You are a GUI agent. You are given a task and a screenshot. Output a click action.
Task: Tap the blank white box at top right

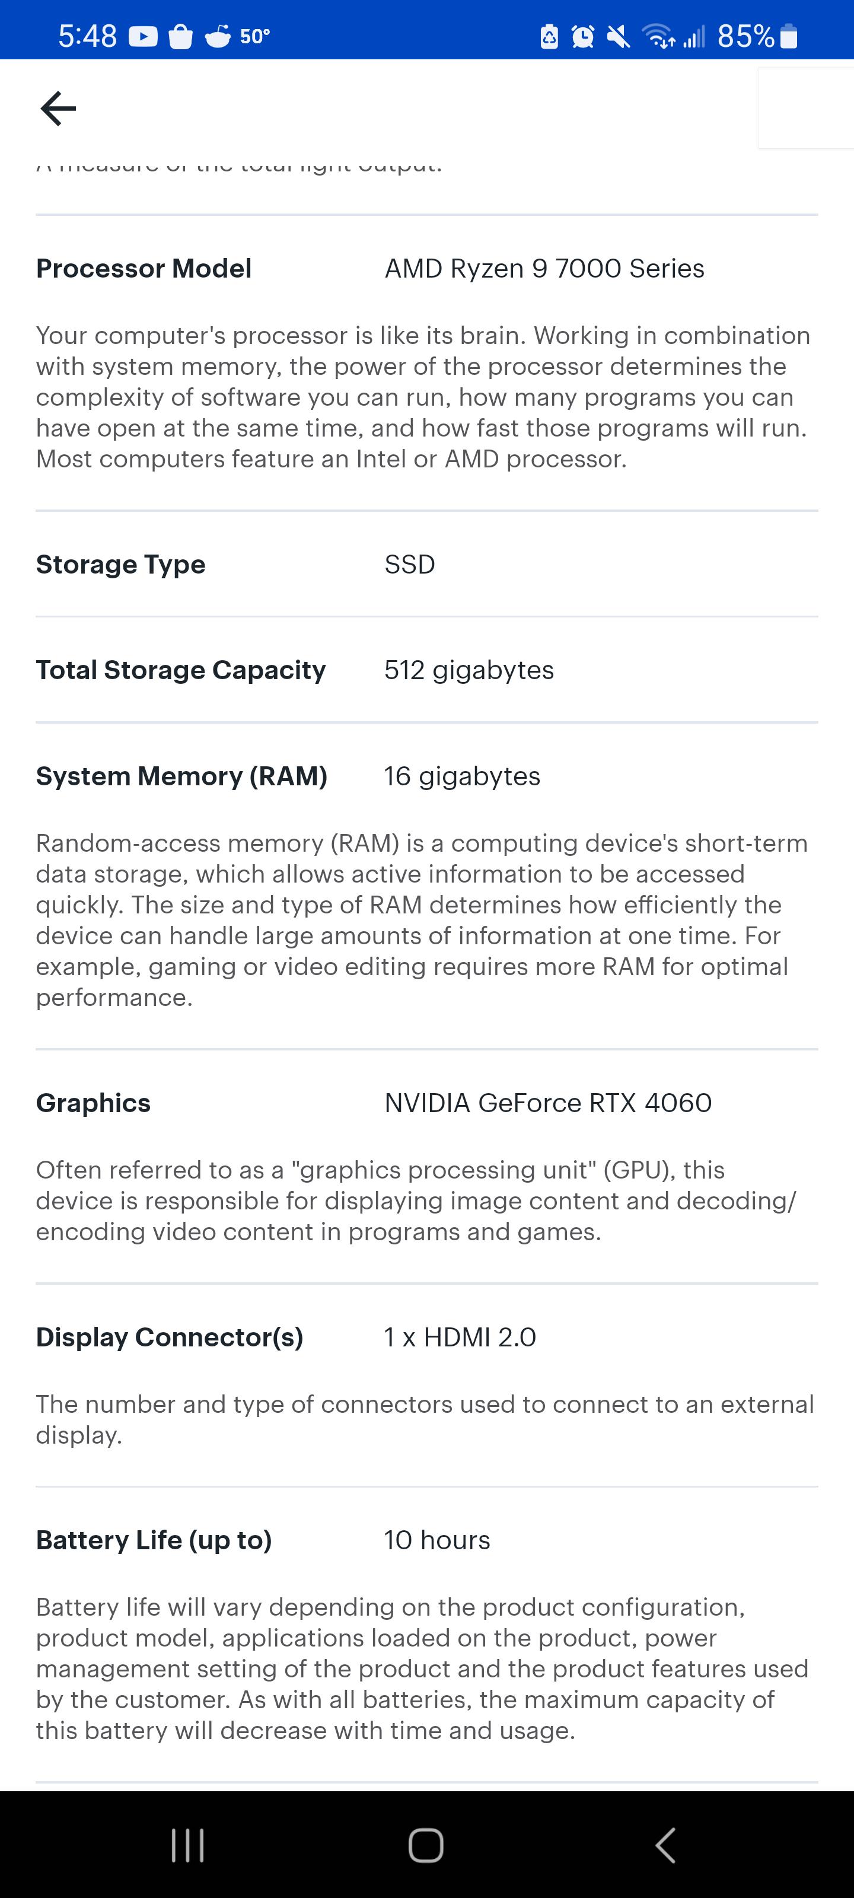tap(805, 109)
